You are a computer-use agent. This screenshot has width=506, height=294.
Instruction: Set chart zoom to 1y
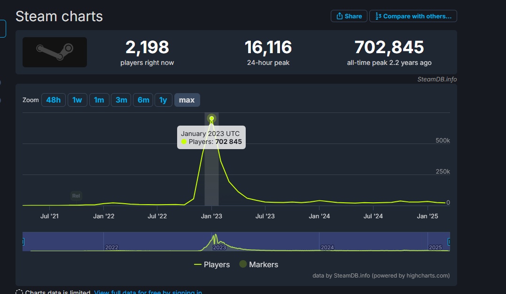163,100
